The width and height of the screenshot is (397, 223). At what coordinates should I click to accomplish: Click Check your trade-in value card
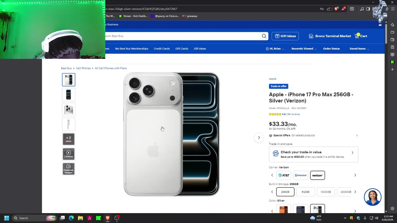314,154
